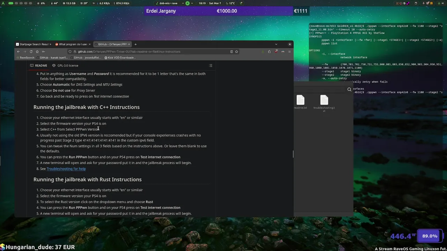Click the dnb-mix rave track title

[168, 3]
